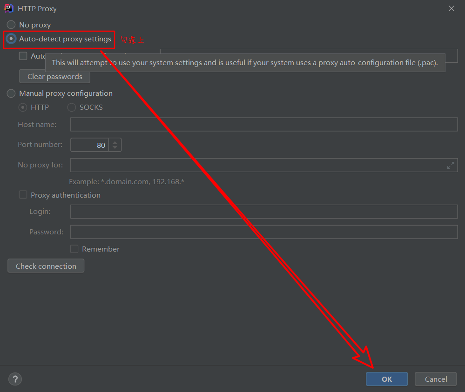465x392 pixels.
Task: Click the Example: *.domain.com hint text
Action: pos(127,182)
